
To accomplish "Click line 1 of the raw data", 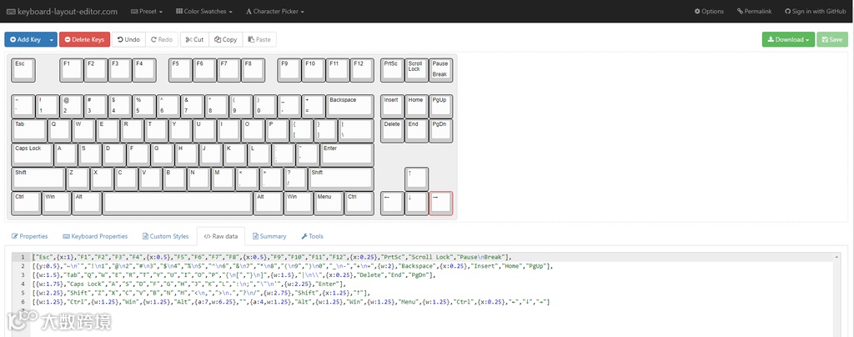I will (273, 257).
